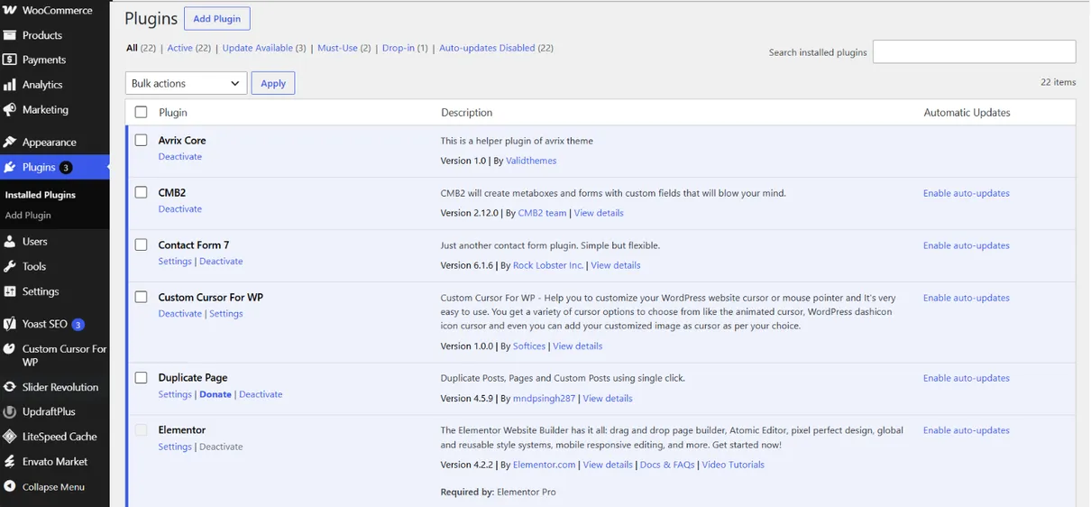Screen dimensions: 1091x507
Task: Enable auto-updates for CMB2
Action: [x=967, y=193]
